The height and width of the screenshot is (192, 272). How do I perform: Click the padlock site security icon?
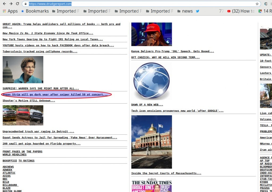pos(25,4)
